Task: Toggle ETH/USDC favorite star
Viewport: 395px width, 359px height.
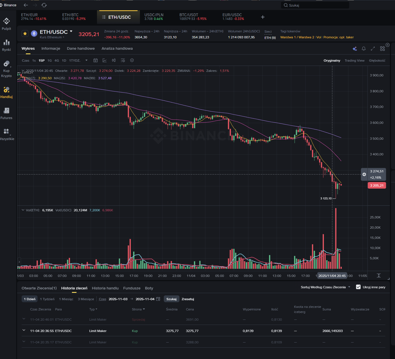Action: (x=25, y=34)
